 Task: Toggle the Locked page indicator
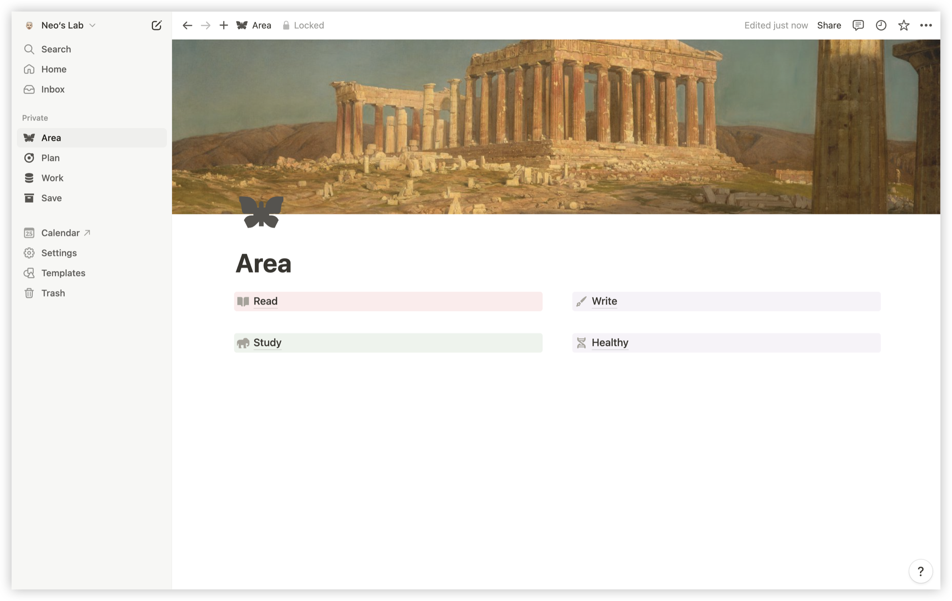click(x=303, y=25)
